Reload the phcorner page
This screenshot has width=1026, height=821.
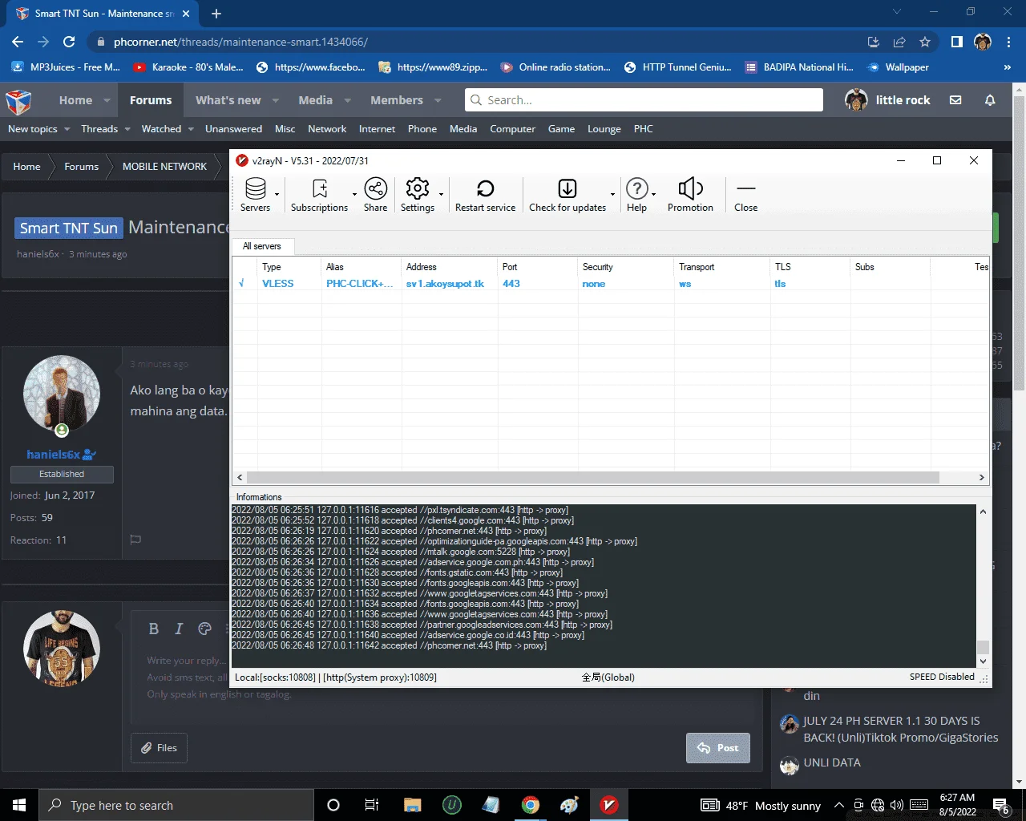tap(69, 42)
